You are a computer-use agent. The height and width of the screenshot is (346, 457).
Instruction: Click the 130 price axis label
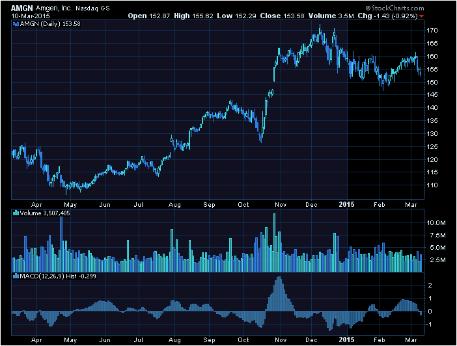click(432, 134)
